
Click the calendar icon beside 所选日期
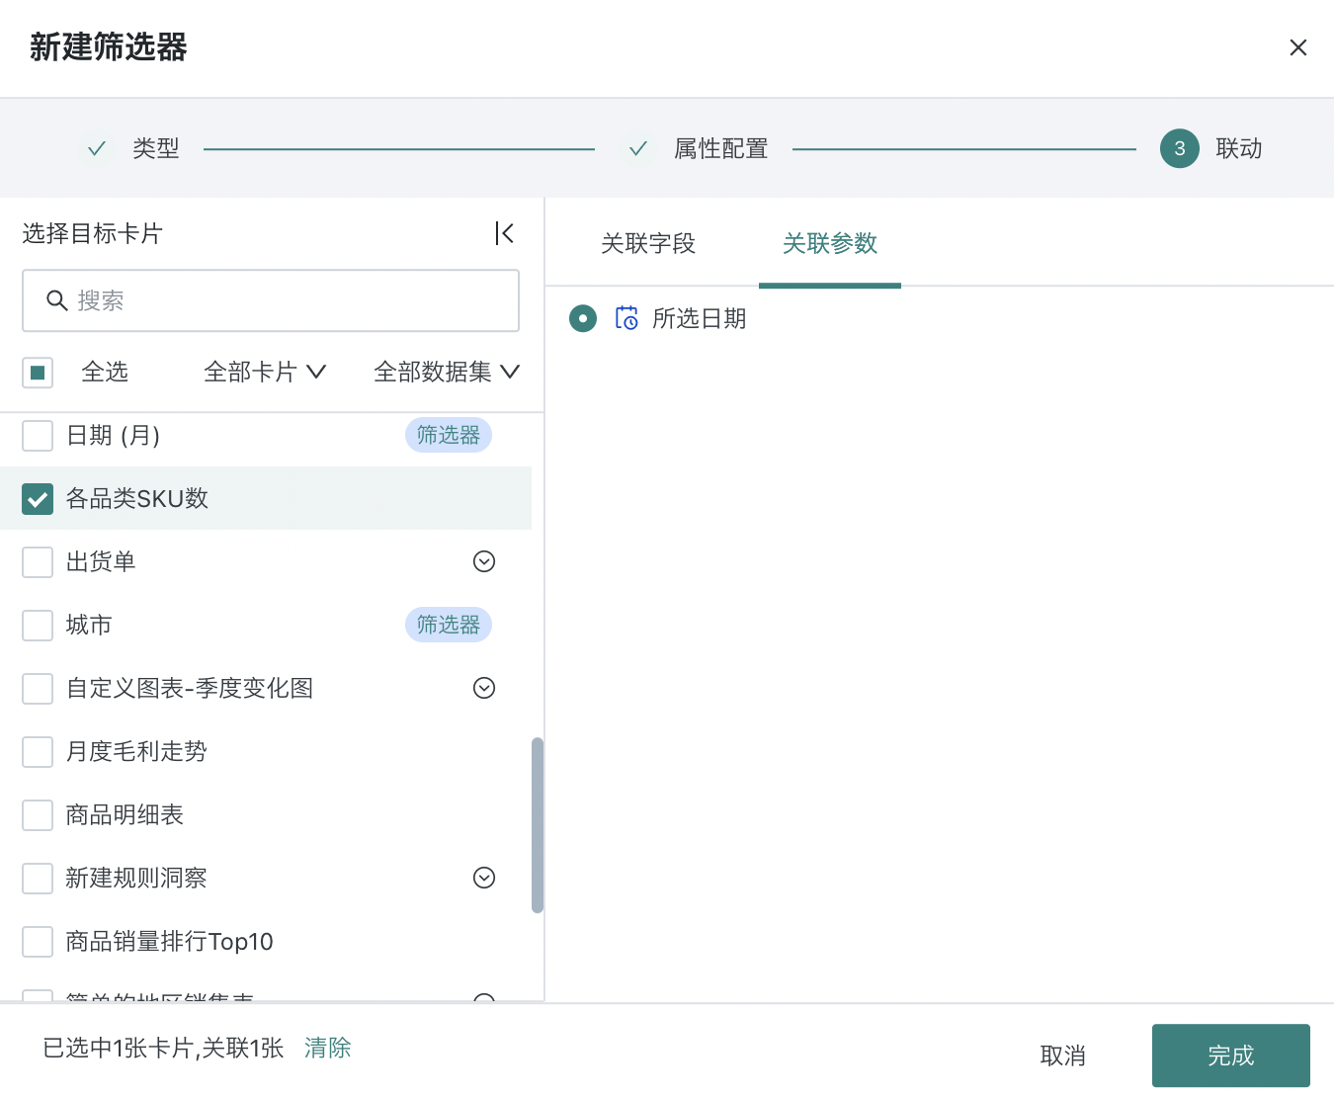[x=626, y=317]
